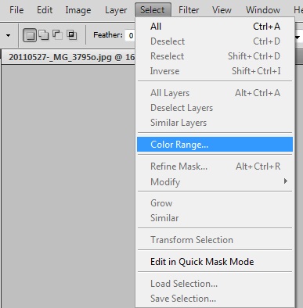Open the File menu

click(16, 10)
